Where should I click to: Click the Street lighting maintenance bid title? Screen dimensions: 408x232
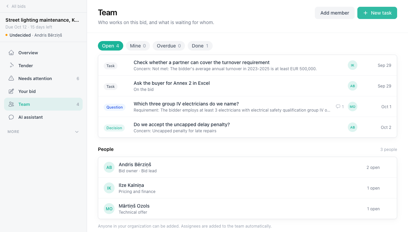click(42, 20)
